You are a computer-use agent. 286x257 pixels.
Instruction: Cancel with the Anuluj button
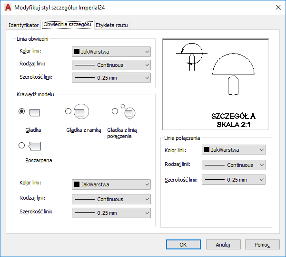coord(223,245)
